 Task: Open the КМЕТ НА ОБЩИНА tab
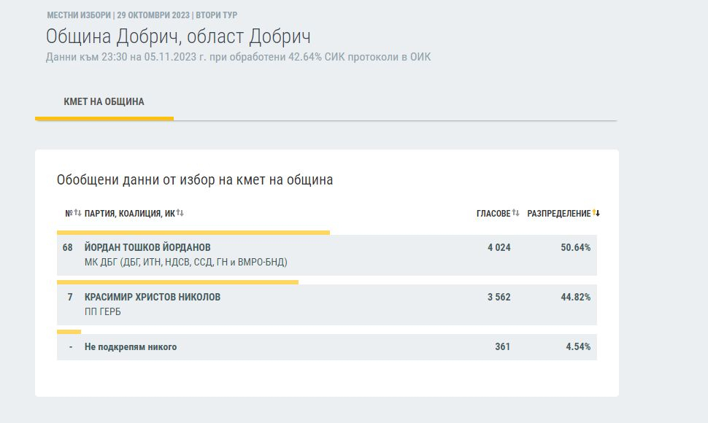(104, 102)
